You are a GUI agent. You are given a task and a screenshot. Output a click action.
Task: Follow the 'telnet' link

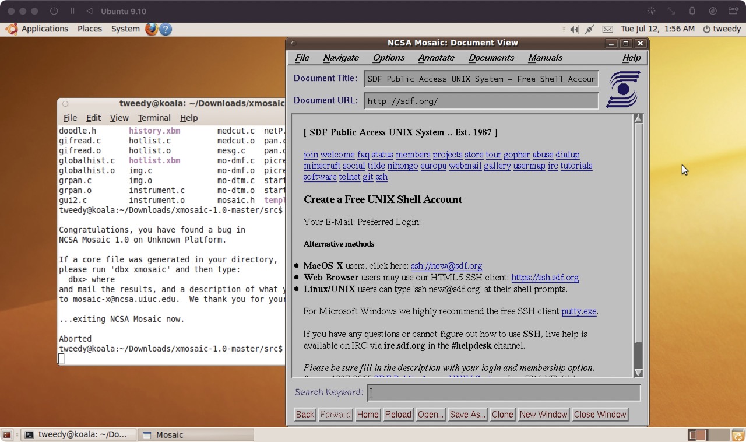tap(350, 177)
